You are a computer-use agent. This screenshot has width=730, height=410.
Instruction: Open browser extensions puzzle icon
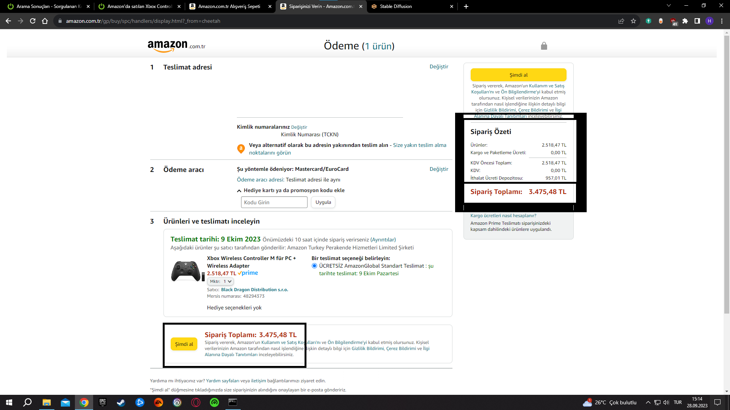(x=685, y=21)
